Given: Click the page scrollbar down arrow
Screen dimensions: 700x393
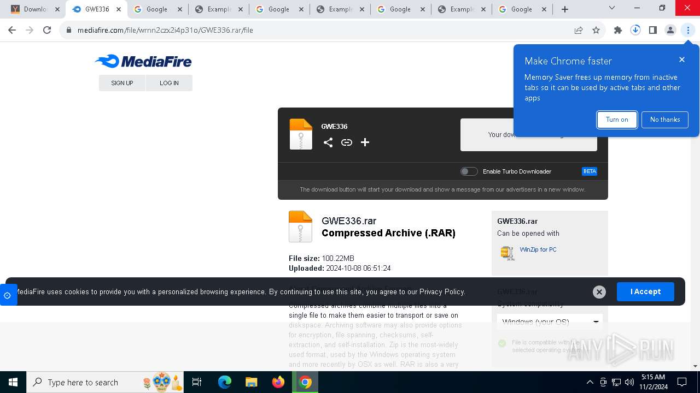Looking at the screenshot, I should [x=696, y=367].
